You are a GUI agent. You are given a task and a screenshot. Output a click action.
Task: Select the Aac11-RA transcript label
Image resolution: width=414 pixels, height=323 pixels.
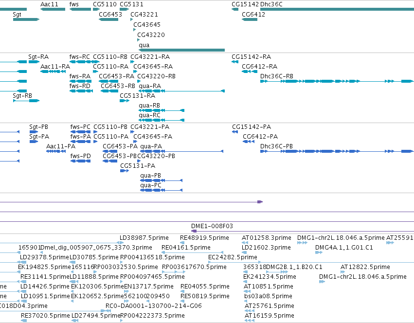click(55, 67)
